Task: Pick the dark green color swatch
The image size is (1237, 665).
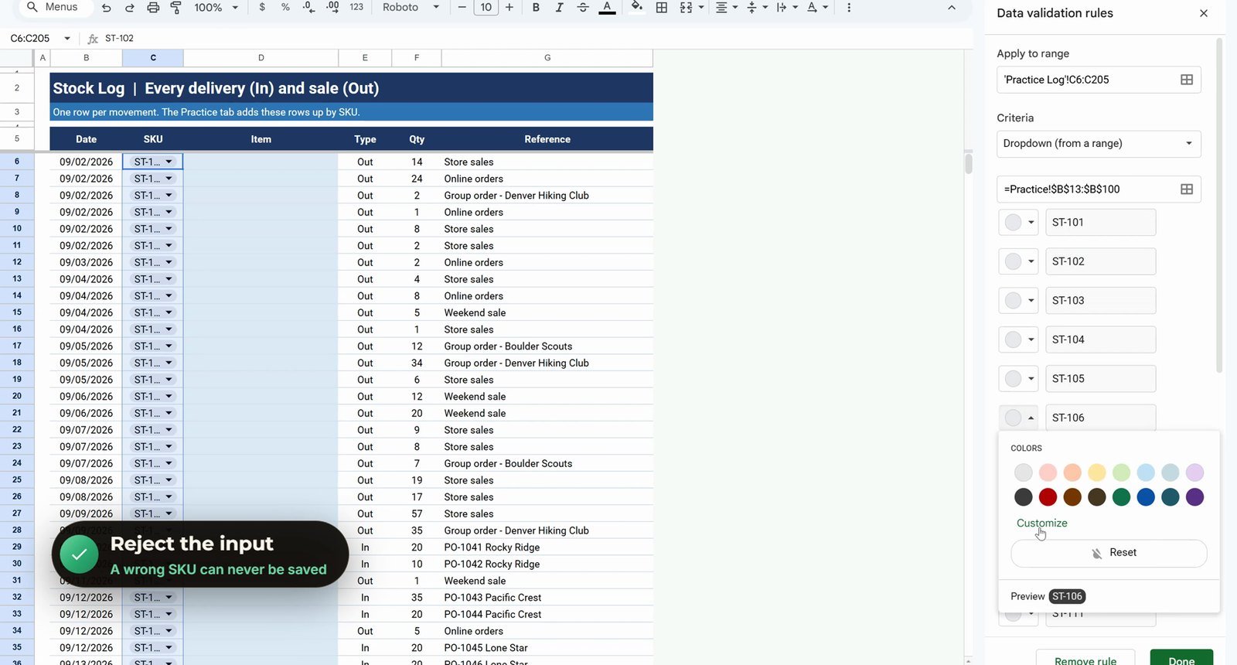Action: pyautogui.click(x=1121, y=497)
